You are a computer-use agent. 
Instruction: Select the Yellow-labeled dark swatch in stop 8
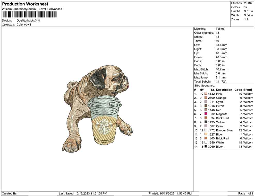click(x=206, y=122)
